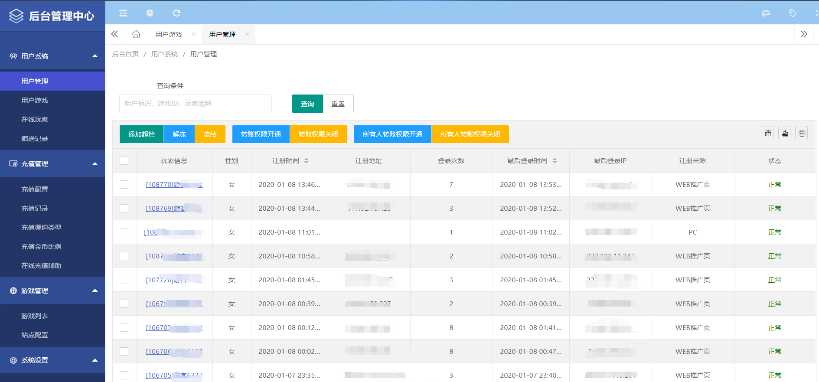Click the 用户系统 users icon
The width and height of the screenshot is (819, 382).
(13, 56)
